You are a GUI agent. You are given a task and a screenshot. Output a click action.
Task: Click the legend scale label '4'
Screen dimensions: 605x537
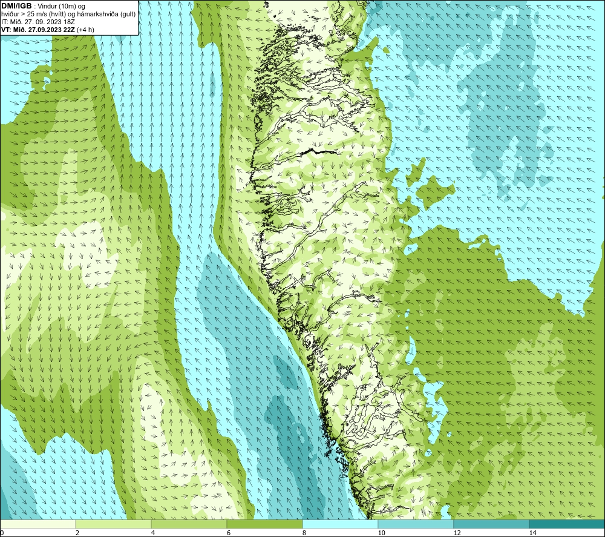pos(153,533)
